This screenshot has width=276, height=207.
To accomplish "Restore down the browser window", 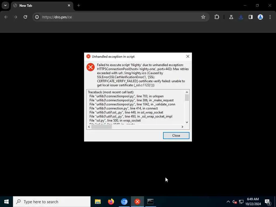I will tap(257, 5).
